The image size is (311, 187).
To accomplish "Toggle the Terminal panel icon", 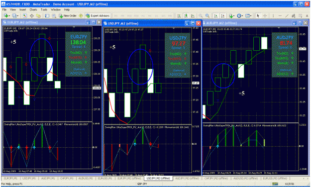I will pyautogui.click(x=47, y=15).
